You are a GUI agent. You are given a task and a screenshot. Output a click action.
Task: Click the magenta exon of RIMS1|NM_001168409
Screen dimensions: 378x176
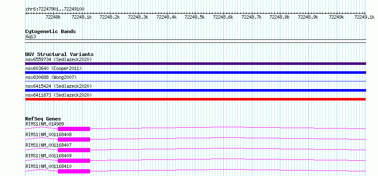coord(74,161)
